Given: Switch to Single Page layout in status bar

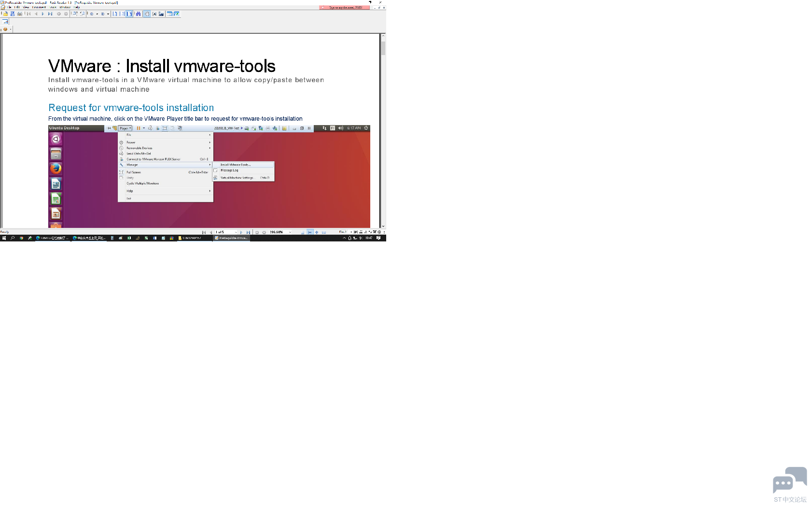Looking at the screenshot, I should point(303,232).
